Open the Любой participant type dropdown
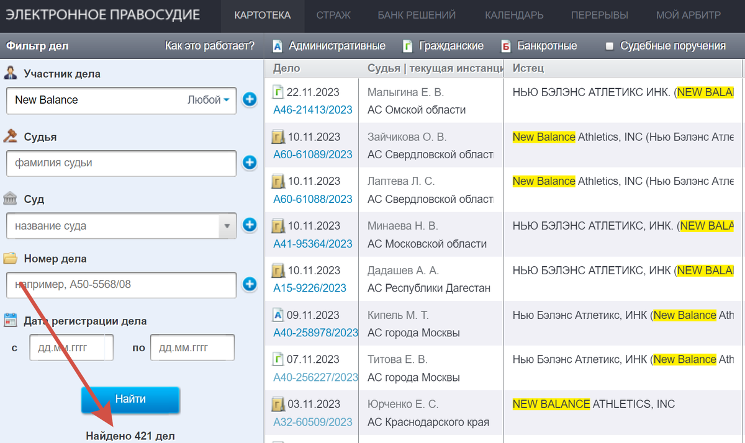The width and height of the screenshot is (745, 443). coord(209,100)
